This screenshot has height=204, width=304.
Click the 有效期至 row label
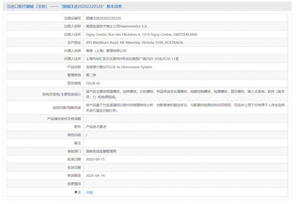74,175
